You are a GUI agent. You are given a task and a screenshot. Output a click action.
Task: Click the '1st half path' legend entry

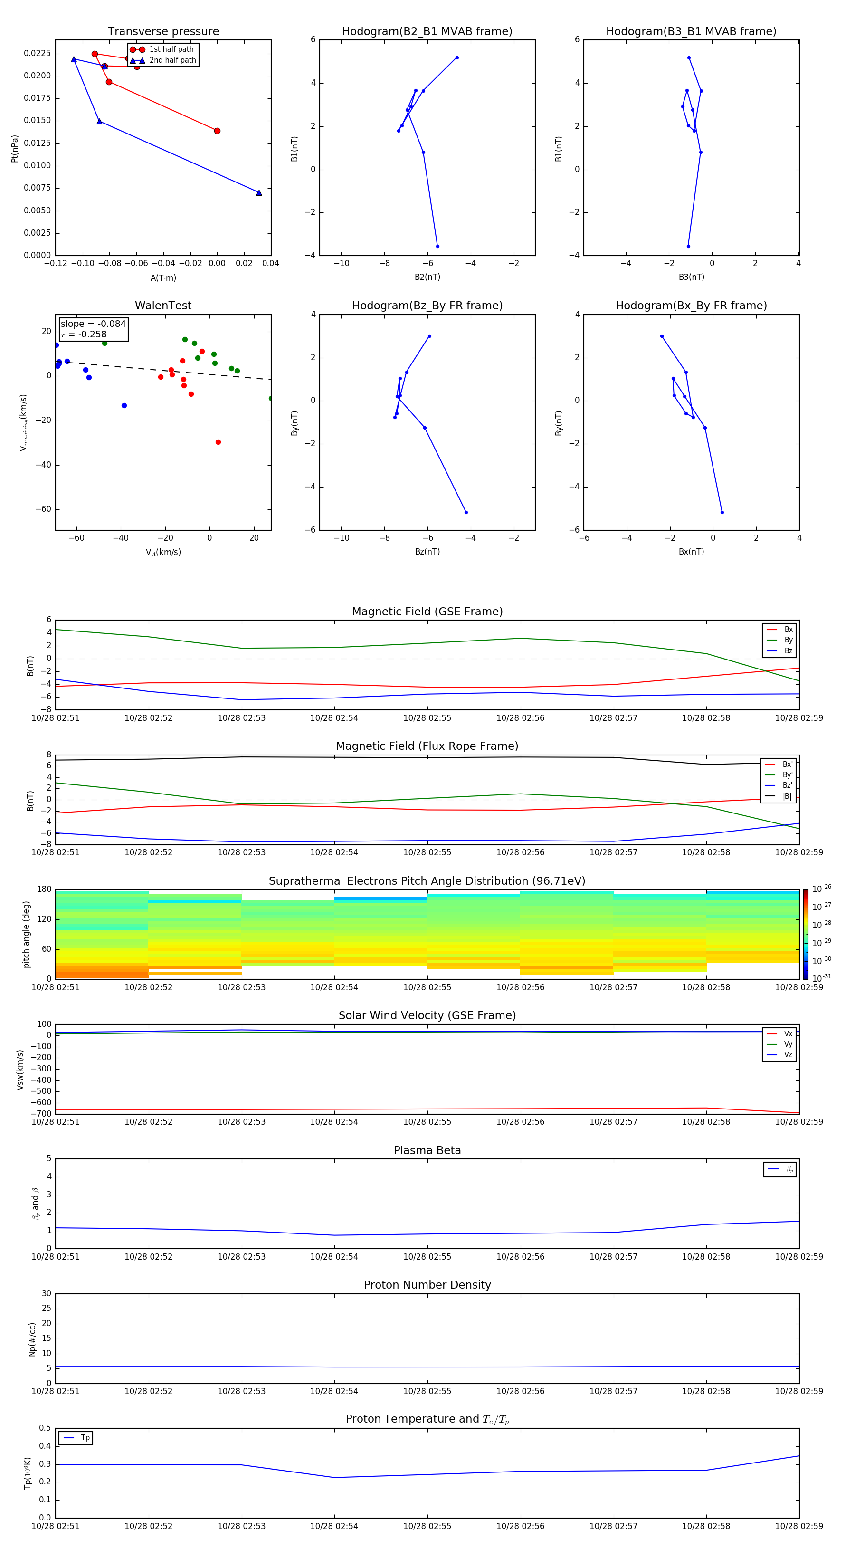(x=162, y=49)
